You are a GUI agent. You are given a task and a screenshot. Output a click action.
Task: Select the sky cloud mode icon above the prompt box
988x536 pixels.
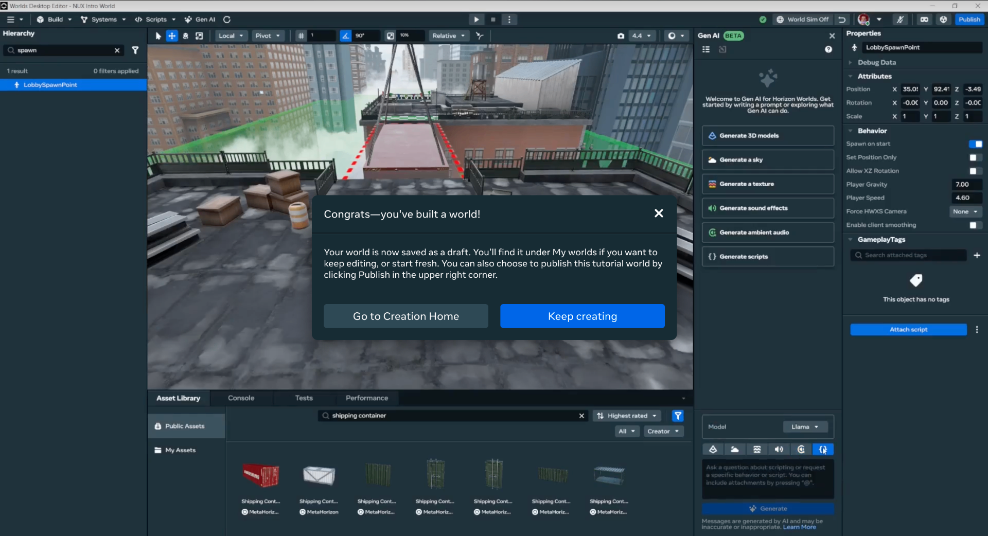click(735, 450)
